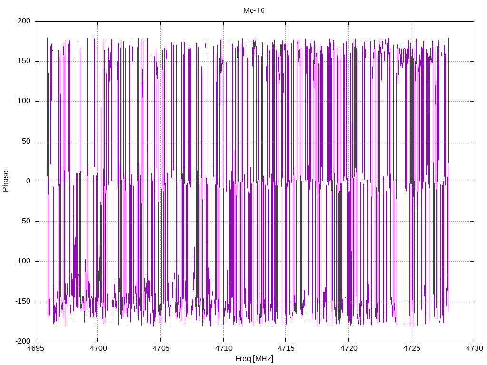Click the 150 y-axis tick label
This screenshot has width=487, height=365.
(24, 61)
